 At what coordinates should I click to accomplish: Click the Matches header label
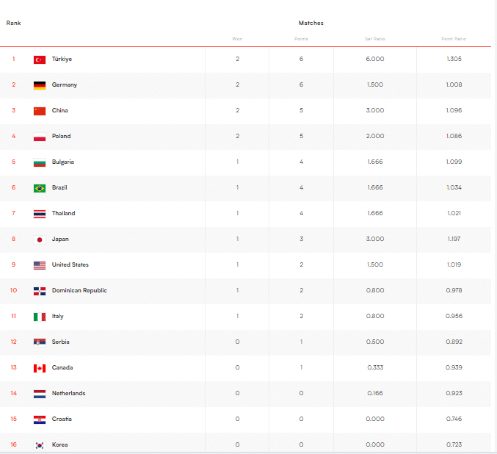311,23
